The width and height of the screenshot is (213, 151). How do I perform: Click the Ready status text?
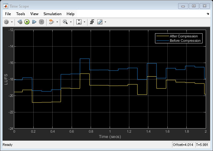coord(8,145)
